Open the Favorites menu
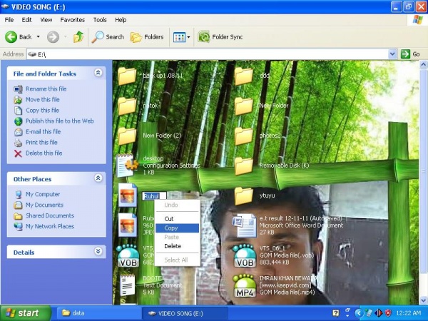Viewport: 428px width, 321px height. coord(72,20)
